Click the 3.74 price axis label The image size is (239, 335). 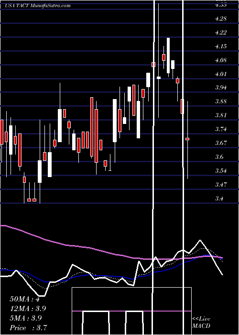[x=221, y=129]
